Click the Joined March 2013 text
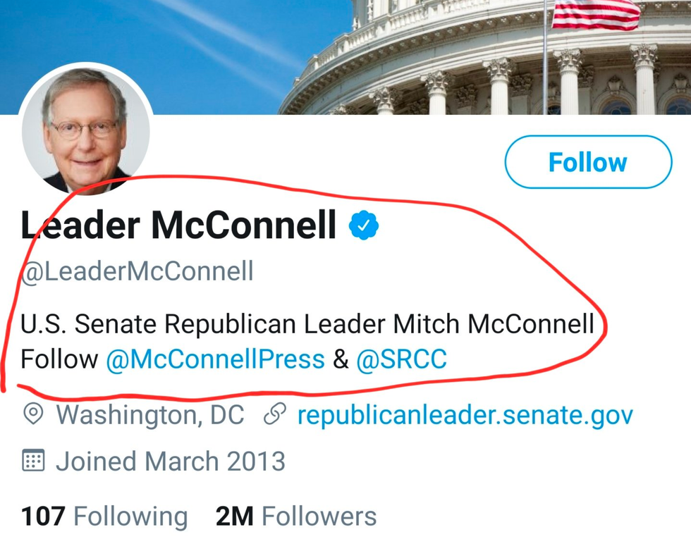 tap(170, 461)
